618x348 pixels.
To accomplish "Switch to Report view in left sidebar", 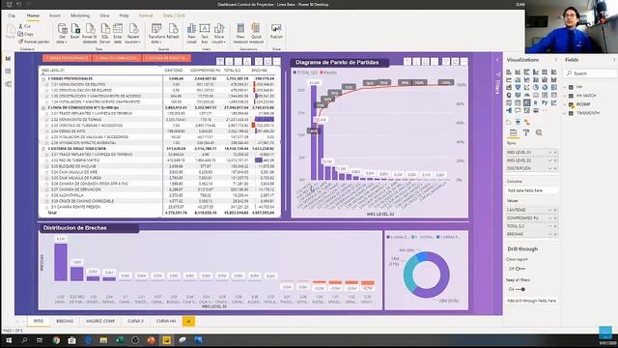I will [8, 58].
